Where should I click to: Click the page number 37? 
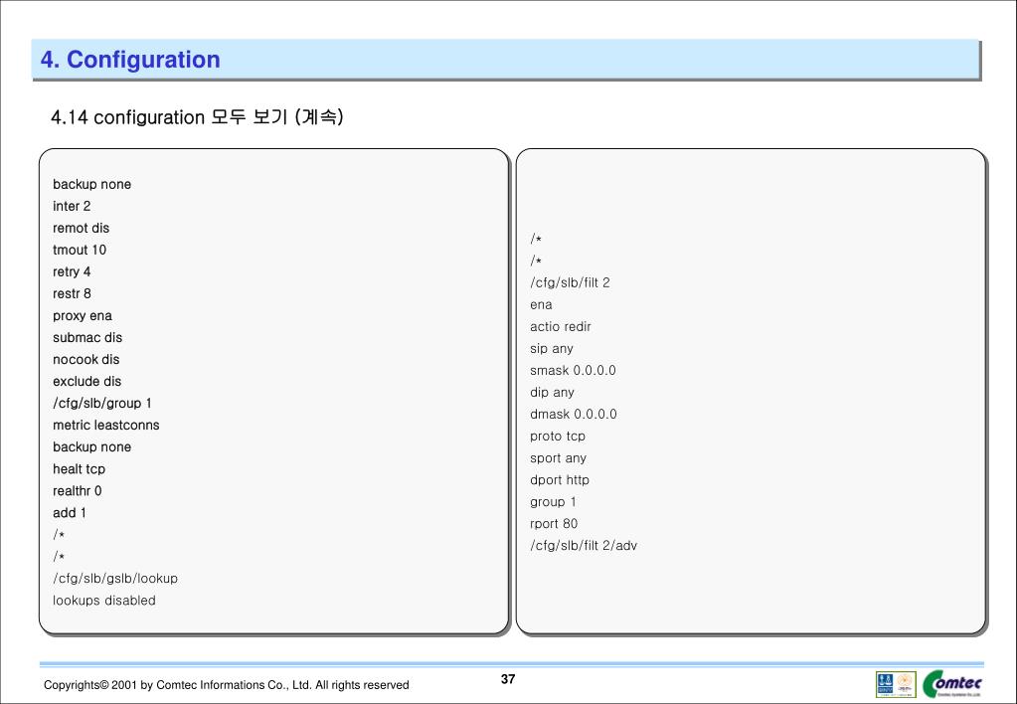(508, 679)
